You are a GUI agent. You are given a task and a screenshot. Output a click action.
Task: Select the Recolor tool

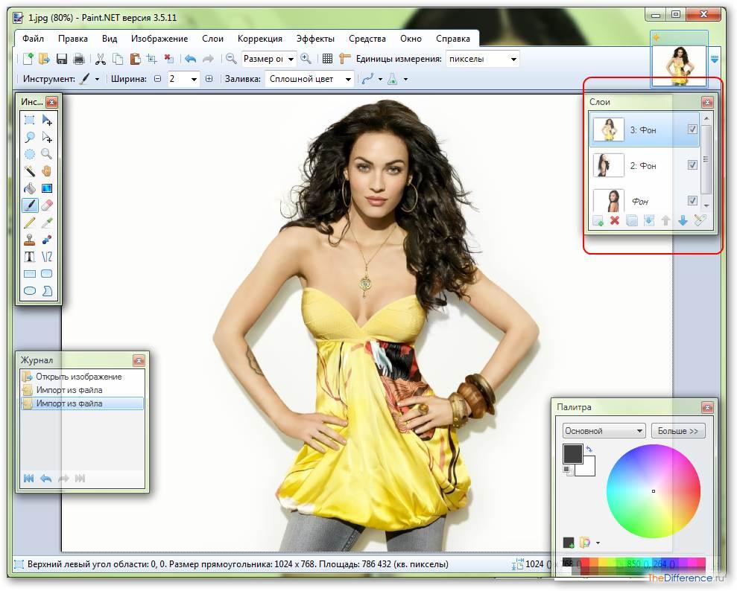47,240
